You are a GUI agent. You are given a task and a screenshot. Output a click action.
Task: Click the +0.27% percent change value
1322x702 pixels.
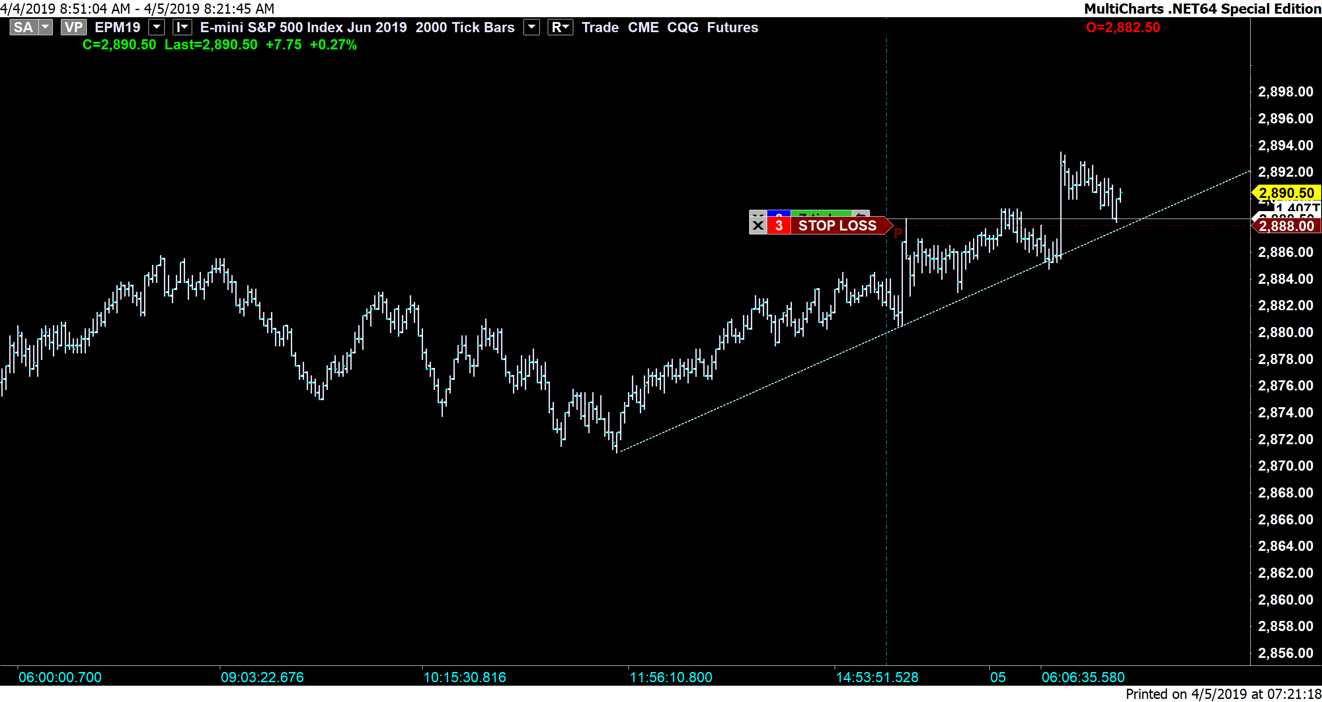(x=333, y=45)
